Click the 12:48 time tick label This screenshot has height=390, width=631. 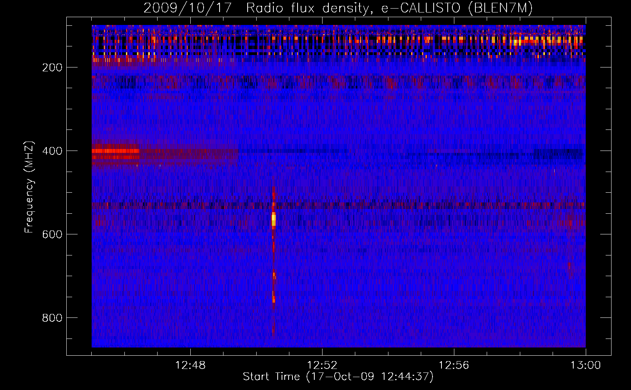click(190, 365)
